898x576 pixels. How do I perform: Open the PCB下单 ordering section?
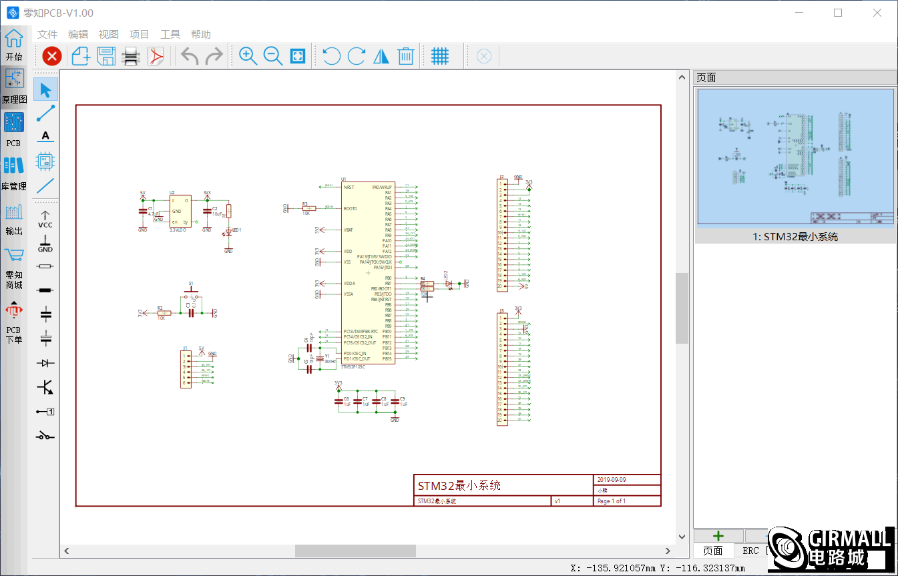(x=13, y=322)
